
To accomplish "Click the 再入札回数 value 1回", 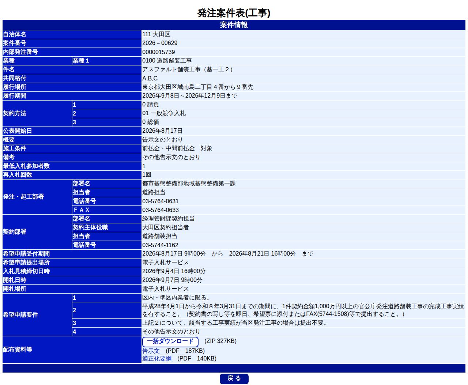I will pos(147,175).
